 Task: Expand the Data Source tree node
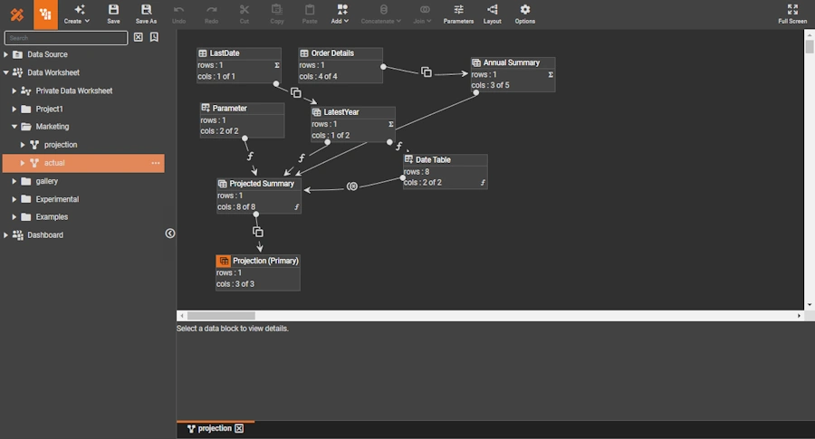click(6, 54)
